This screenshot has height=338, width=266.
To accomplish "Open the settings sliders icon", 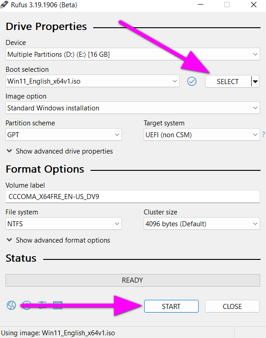I will point(42,305).
